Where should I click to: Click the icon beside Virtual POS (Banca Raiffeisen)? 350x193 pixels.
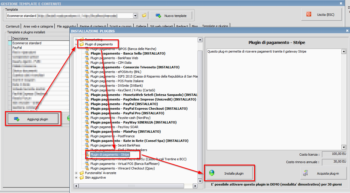[87, 164]
